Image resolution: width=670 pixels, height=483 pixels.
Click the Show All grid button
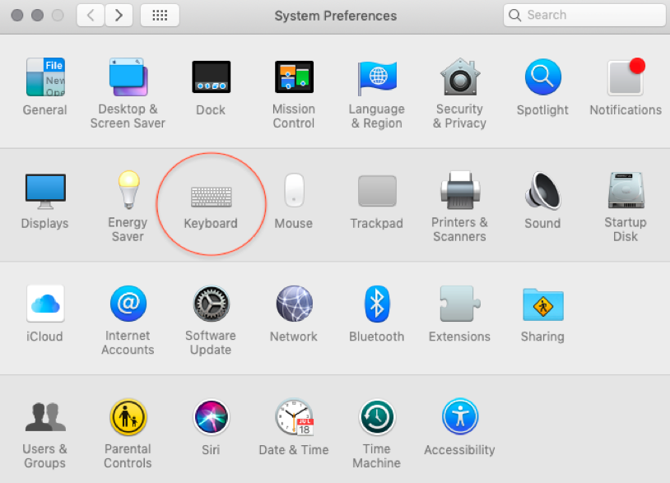click(160, 16)
